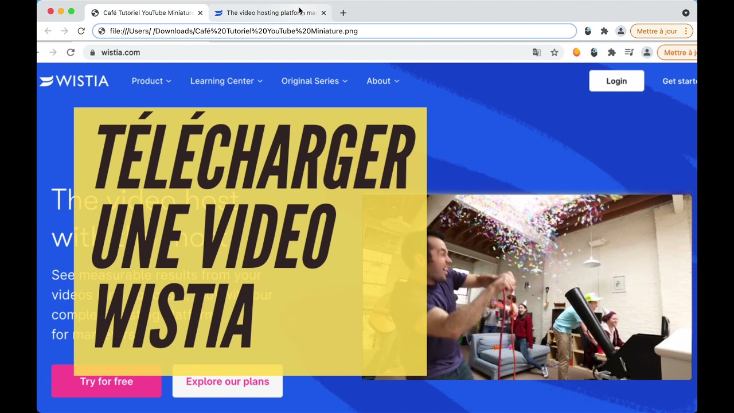Image resolution: width=734 pixels, height=413 pixels.
Task: Click Explore our plans button
Action: pyautogui.click(x=227, y=381)
